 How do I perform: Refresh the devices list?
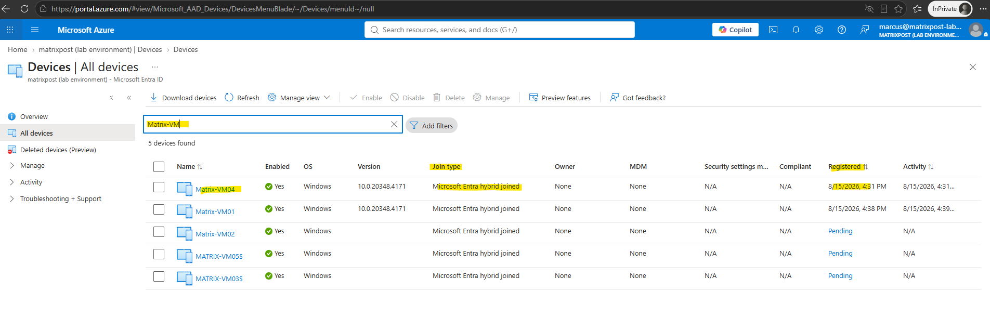[x=242, y=98]
